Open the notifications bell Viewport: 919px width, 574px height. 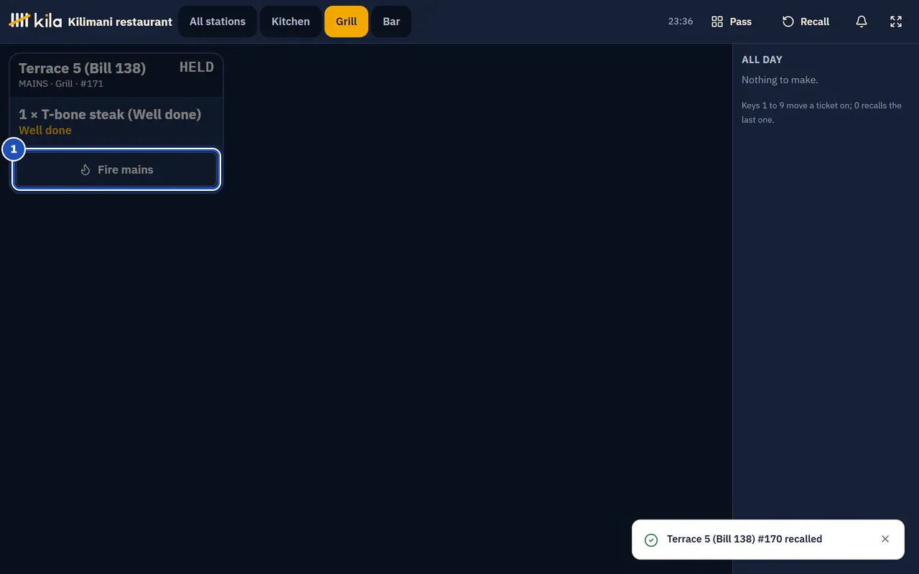click(862, 22)
